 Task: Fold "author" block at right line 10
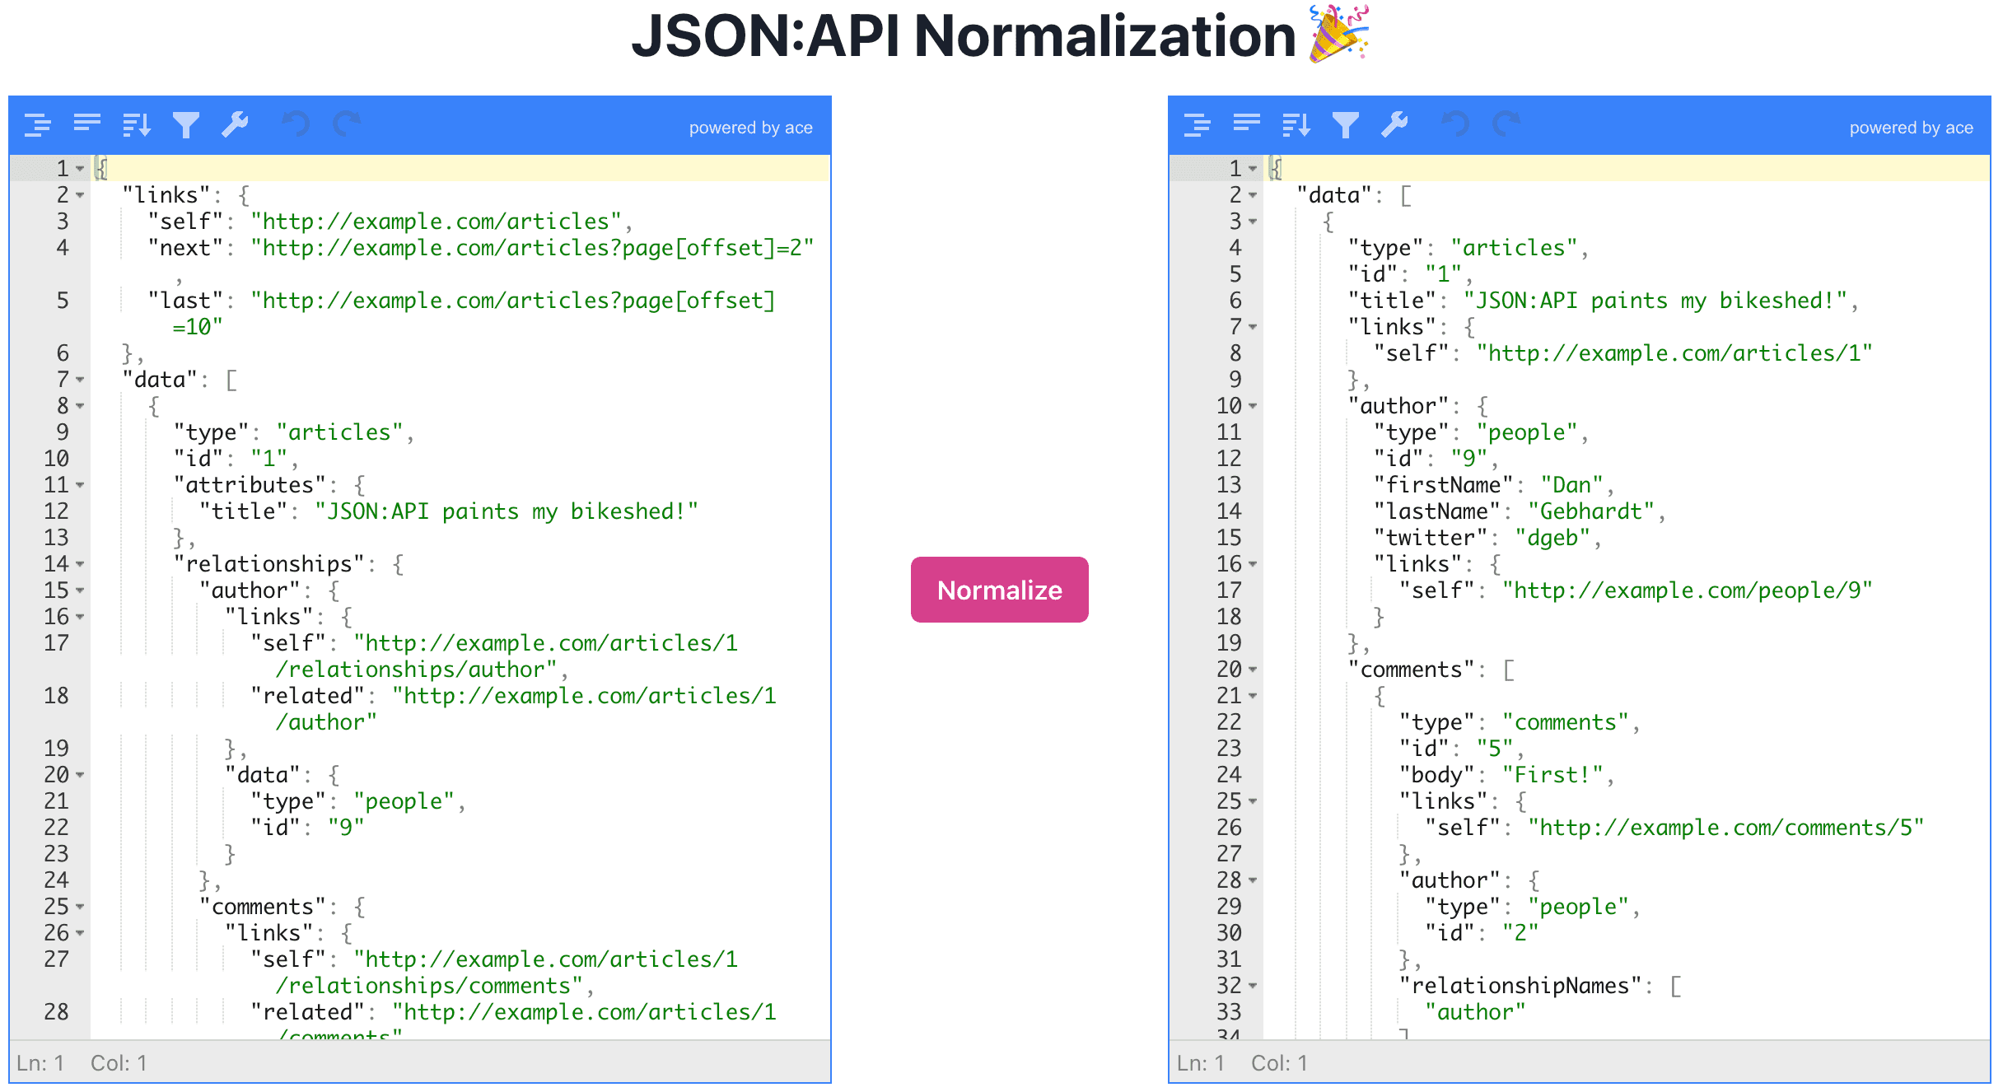[x=1253, y=407]
